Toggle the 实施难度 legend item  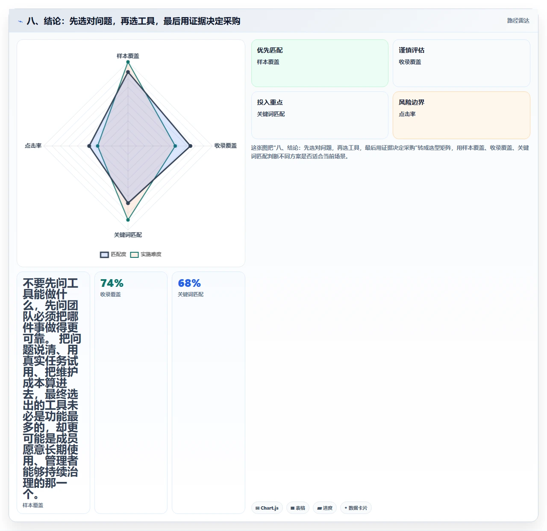point(146,254)
